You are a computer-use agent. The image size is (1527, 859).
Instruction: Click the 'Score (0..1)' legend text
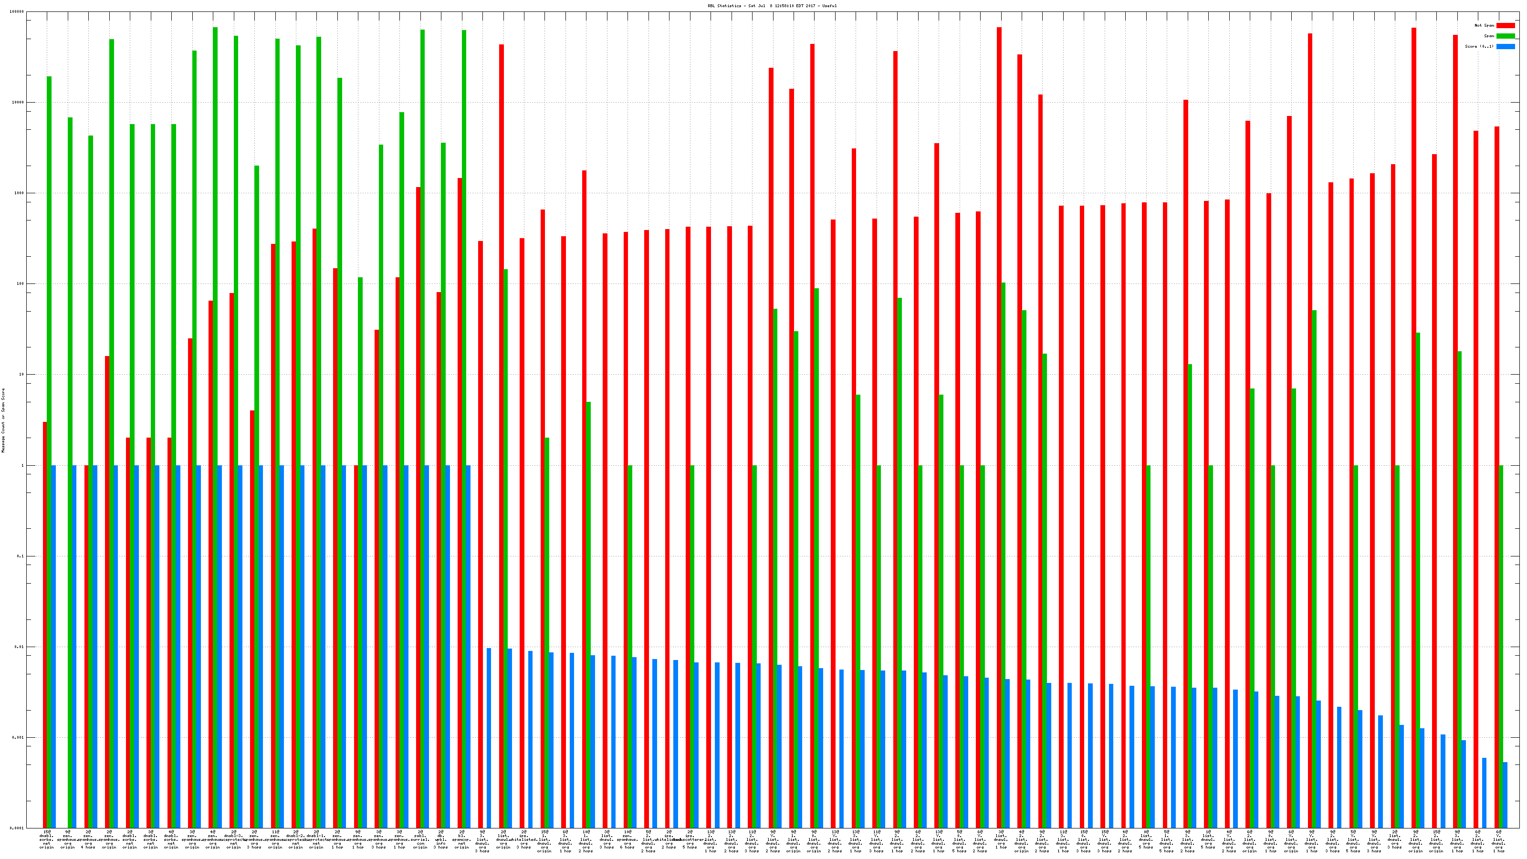[1479, 46]
